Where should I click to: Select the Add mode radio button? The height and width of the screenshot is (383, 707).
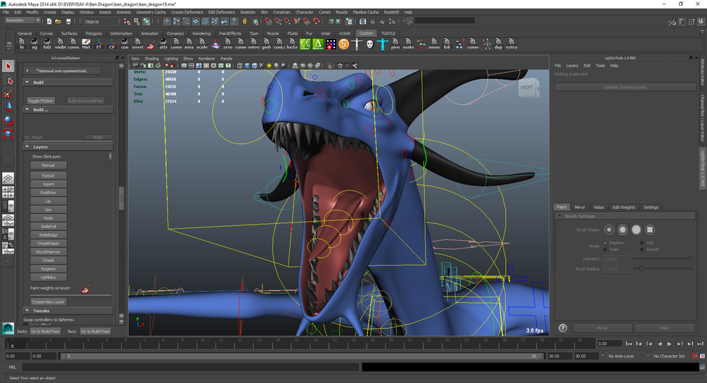642,242
